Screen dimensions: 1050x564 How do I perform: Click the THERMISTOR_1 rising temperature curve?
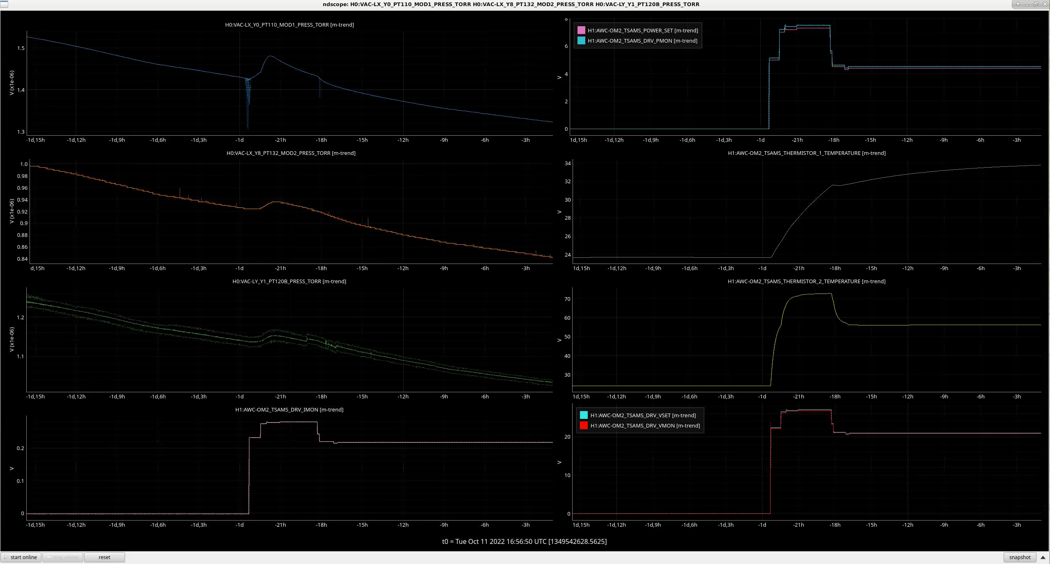click(x=800, y=215)
